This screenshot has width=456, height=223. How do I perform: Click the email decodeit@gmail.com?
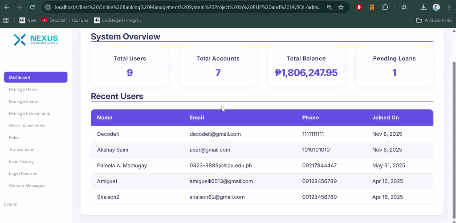coord(215,134)
